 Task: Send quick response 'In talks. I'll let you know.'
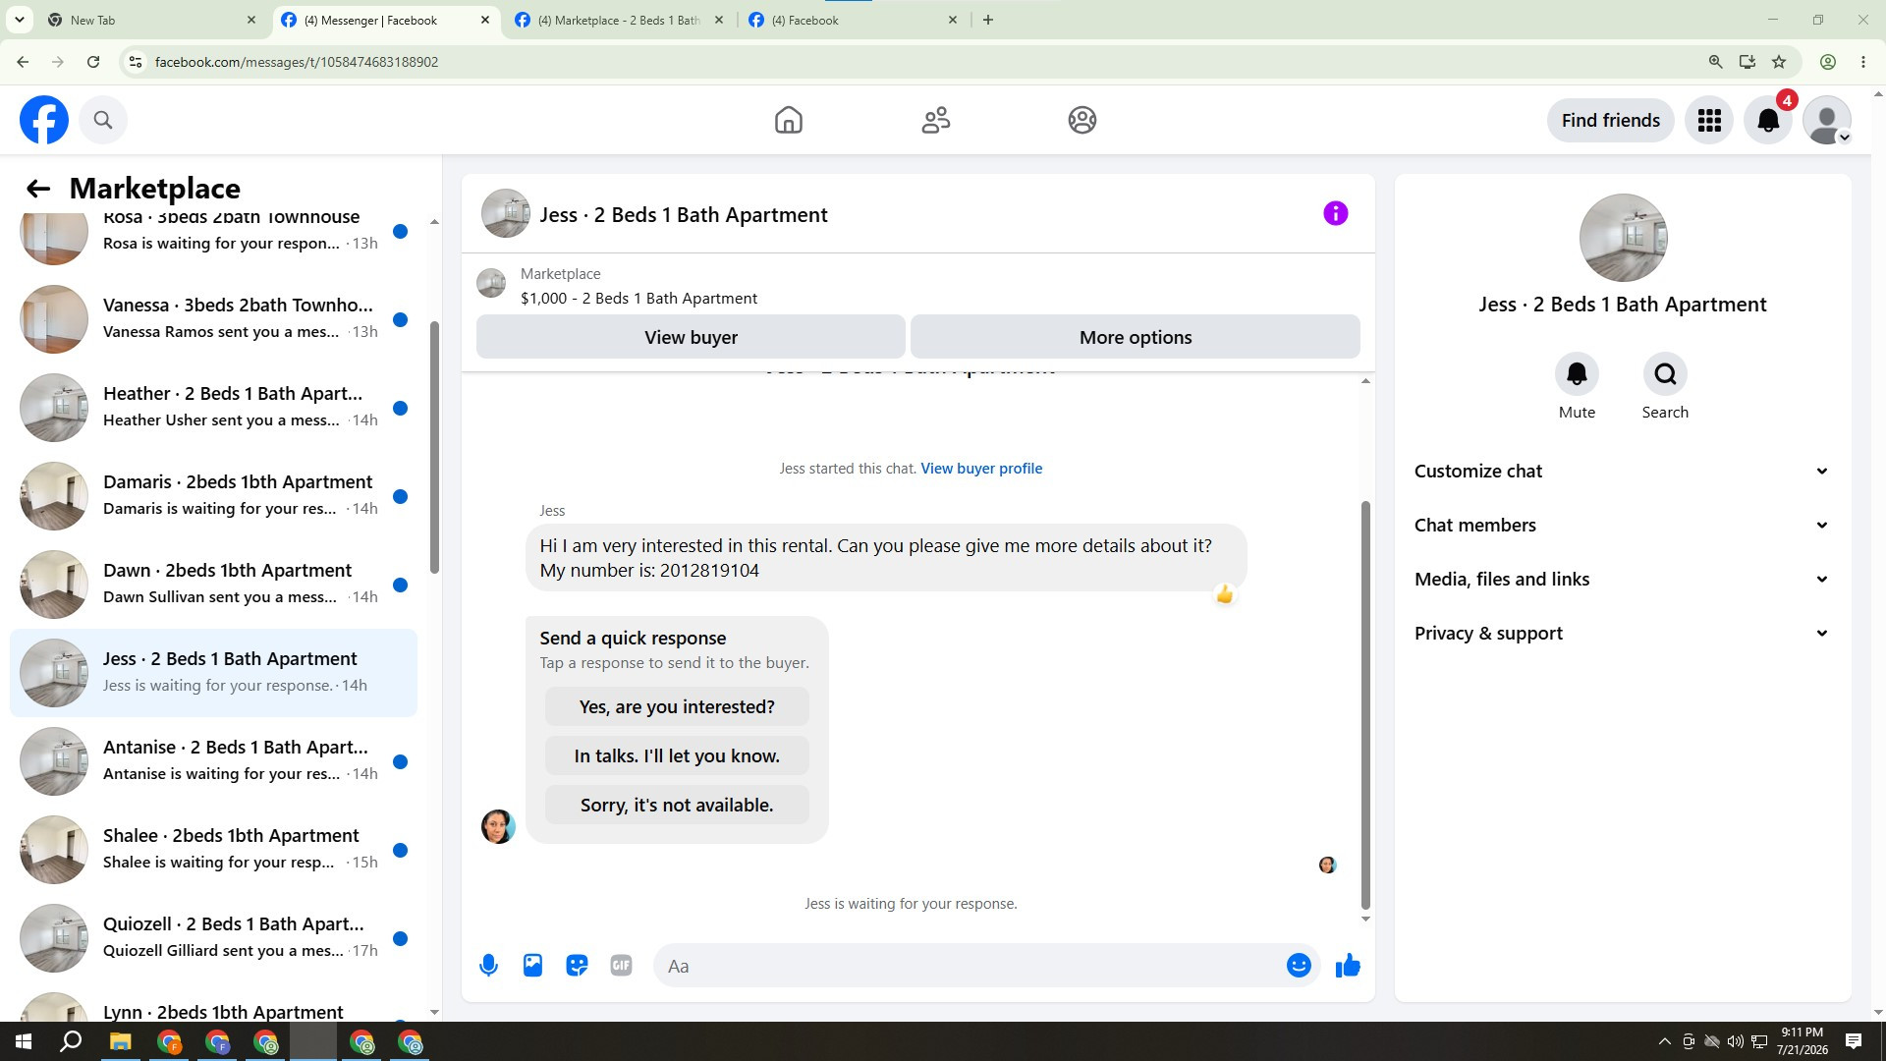pos(677,756)
